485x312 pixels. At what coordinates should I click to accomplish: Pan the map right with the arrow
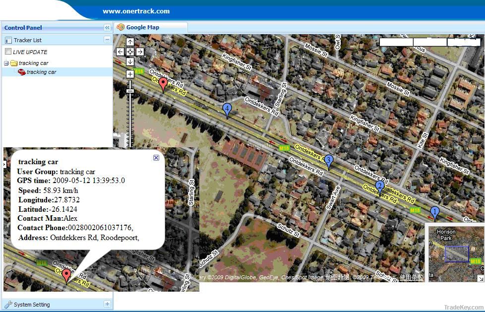(x=140, y=52)
